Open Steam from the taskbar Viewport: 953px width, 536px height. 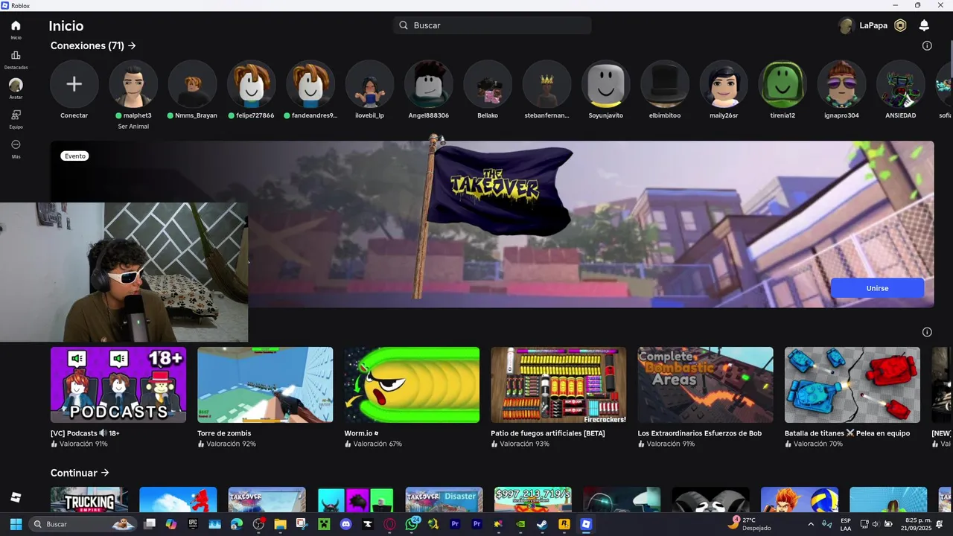pos(542,524)
